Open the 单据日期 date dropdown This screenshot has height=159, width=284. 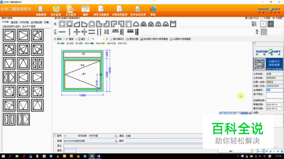pos(281,105)
